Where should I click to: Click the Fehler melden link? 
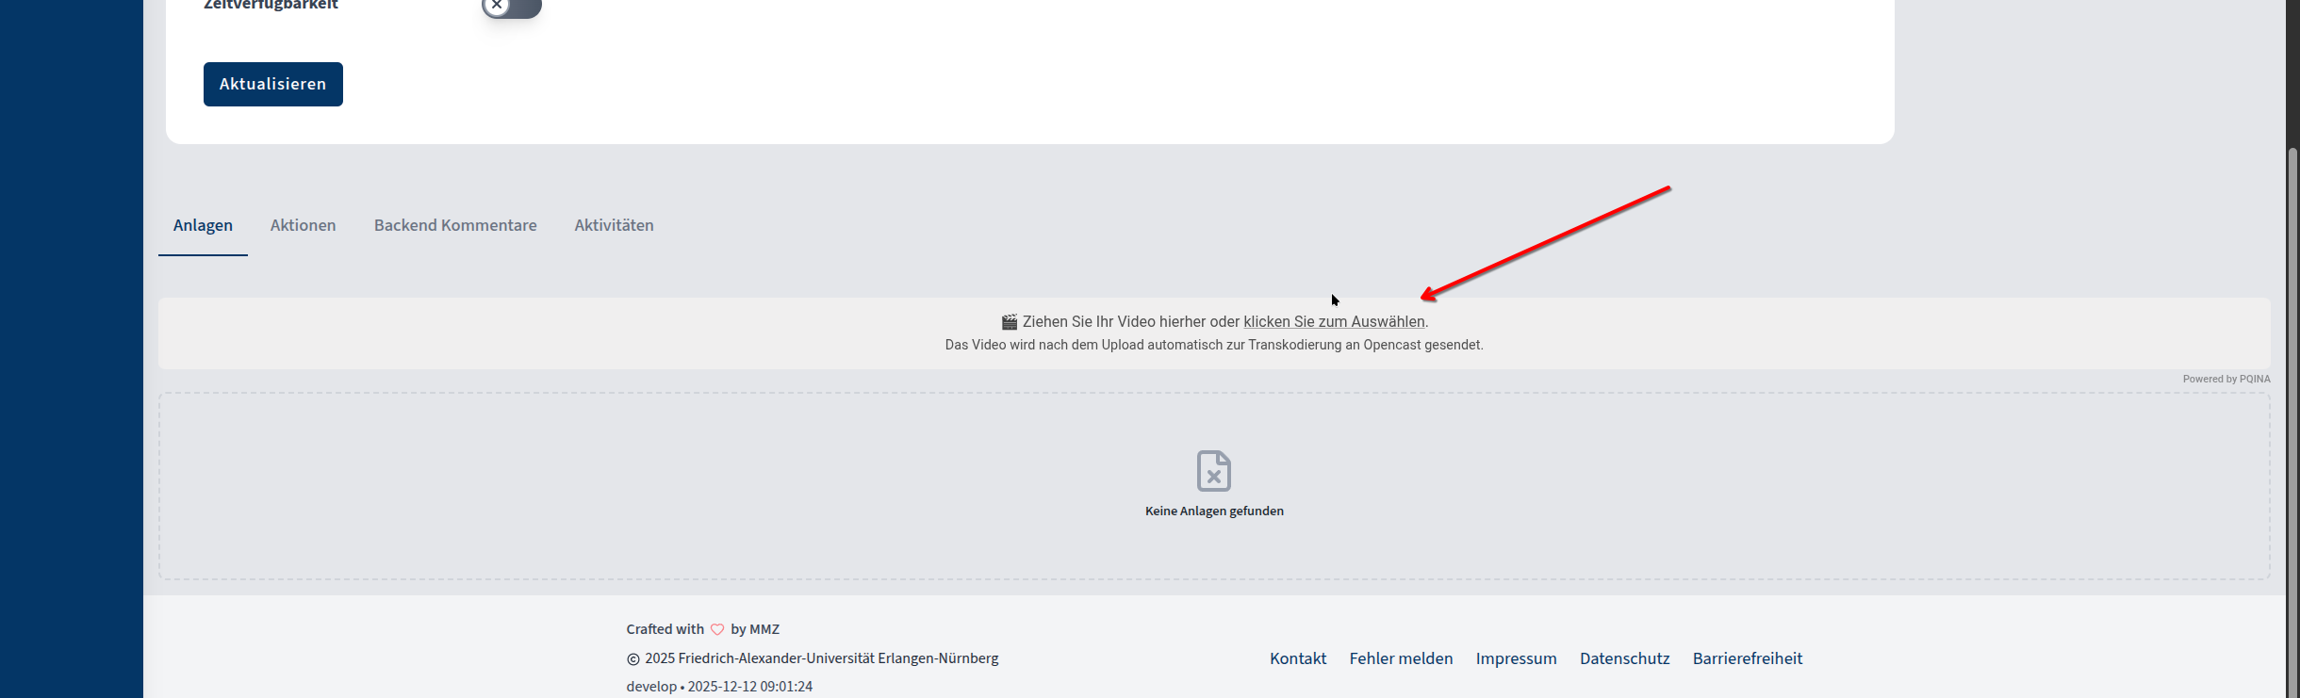coord(1401,658)
